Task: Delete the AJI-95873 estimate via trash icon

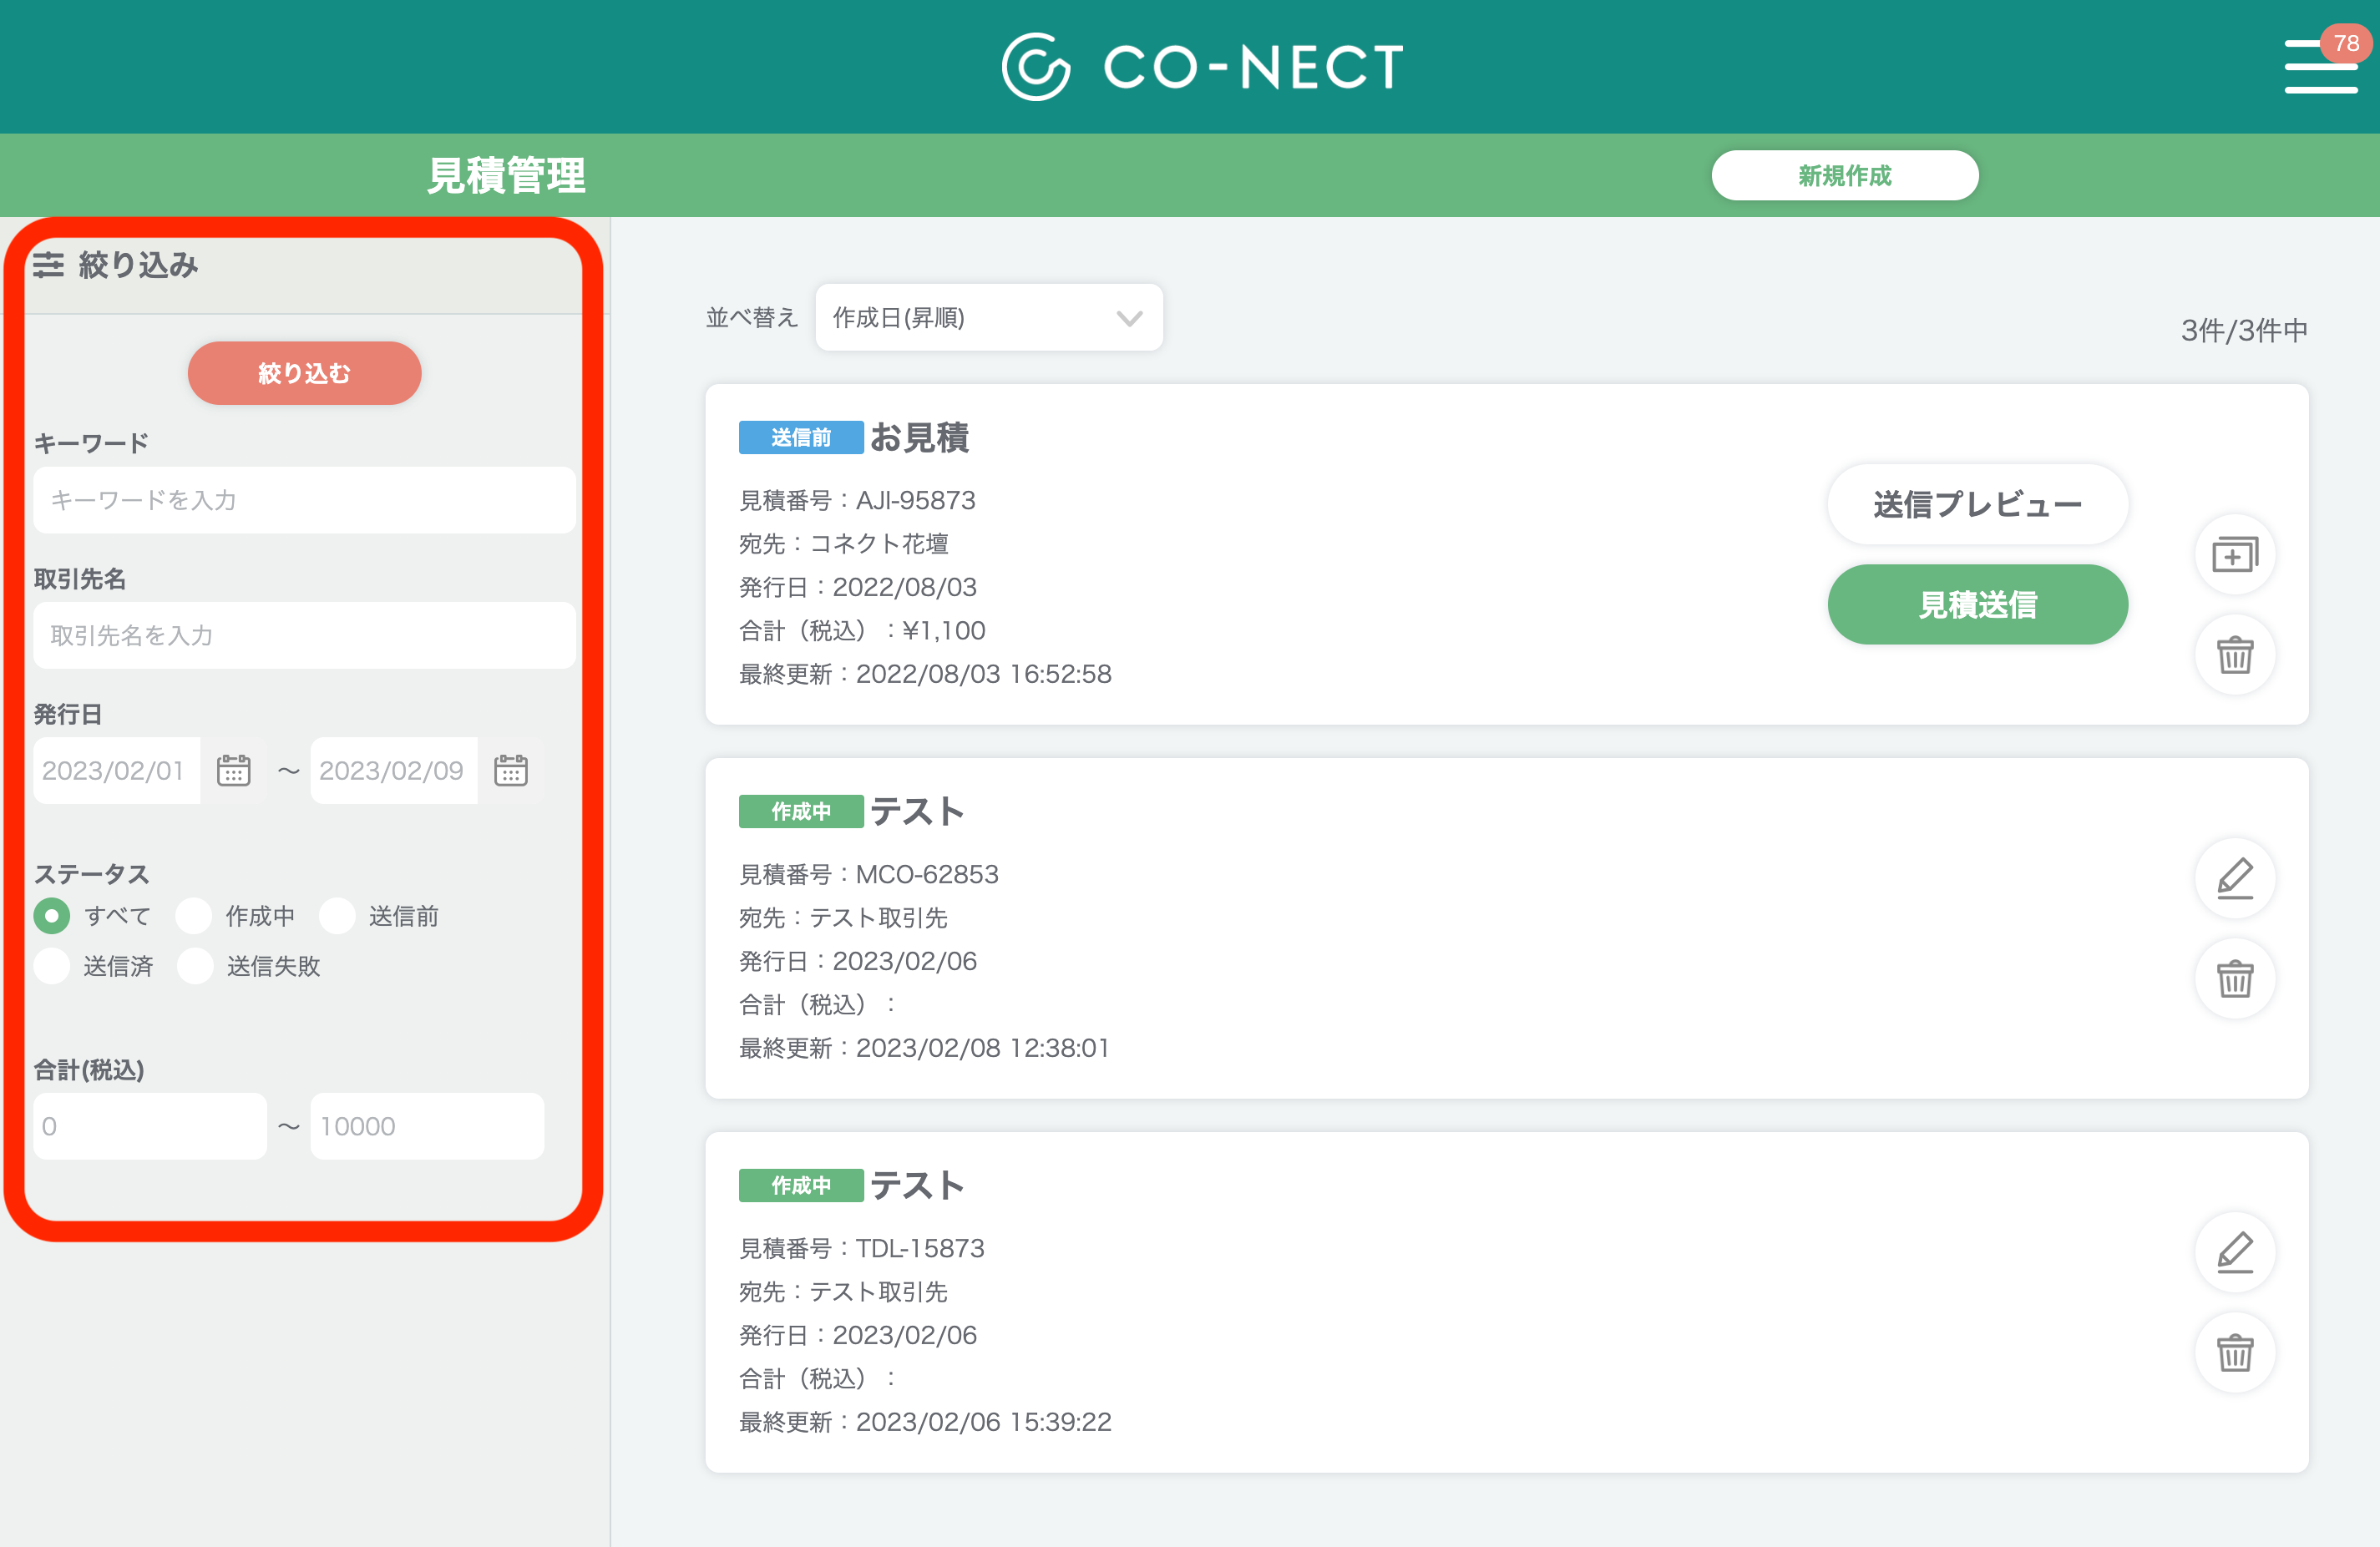Action: click(x=2234, y=655)
